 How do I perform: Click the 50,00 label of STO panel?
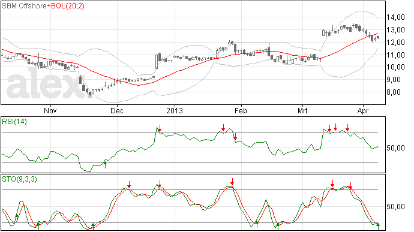(395, 207)
